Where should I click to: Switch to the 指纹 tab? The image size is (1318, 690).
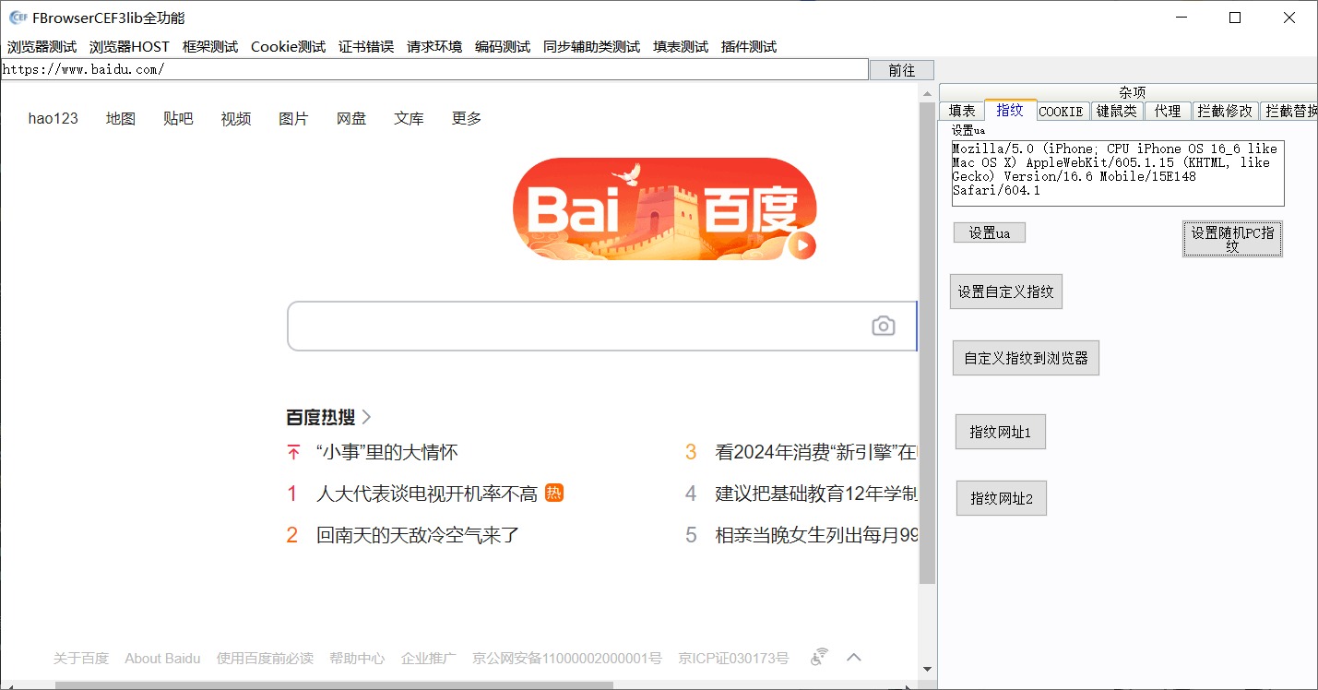click(1010, 110)
